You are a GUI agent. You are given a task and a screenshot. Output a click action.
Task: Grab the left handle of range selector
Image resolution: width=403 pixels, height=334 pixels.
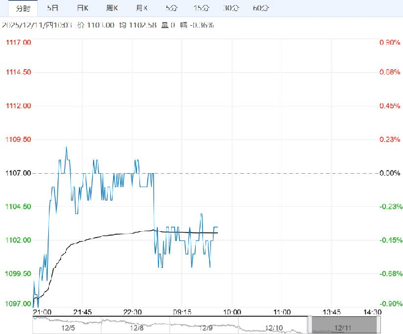click(x=309, y=324)
